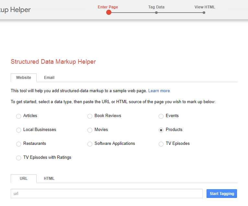Focus the url text field

(x=107, y=194)
